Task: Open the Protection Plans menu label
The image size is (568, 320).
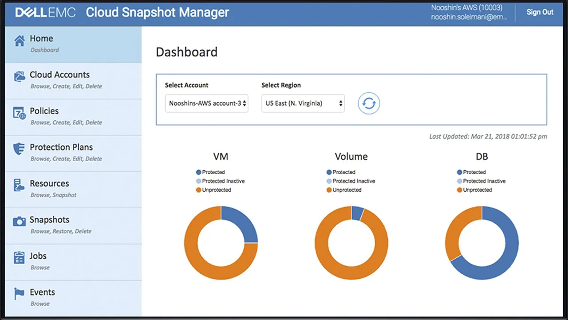Action: 61,147
